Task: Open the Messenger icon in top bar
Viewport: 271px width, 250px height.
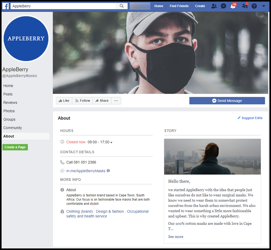Action: [x=223, y=6]
